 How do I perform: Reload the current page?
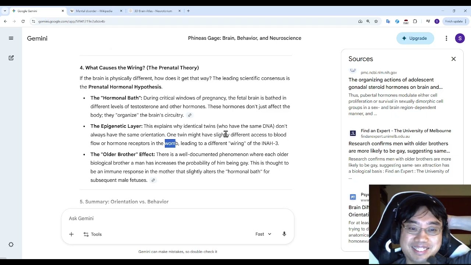coord(23,21)
